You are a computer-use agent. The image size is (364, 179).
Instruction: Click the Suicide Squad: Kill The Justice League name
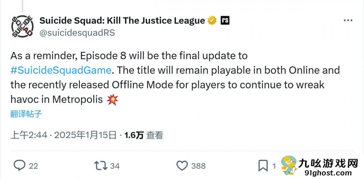[122, 21]
